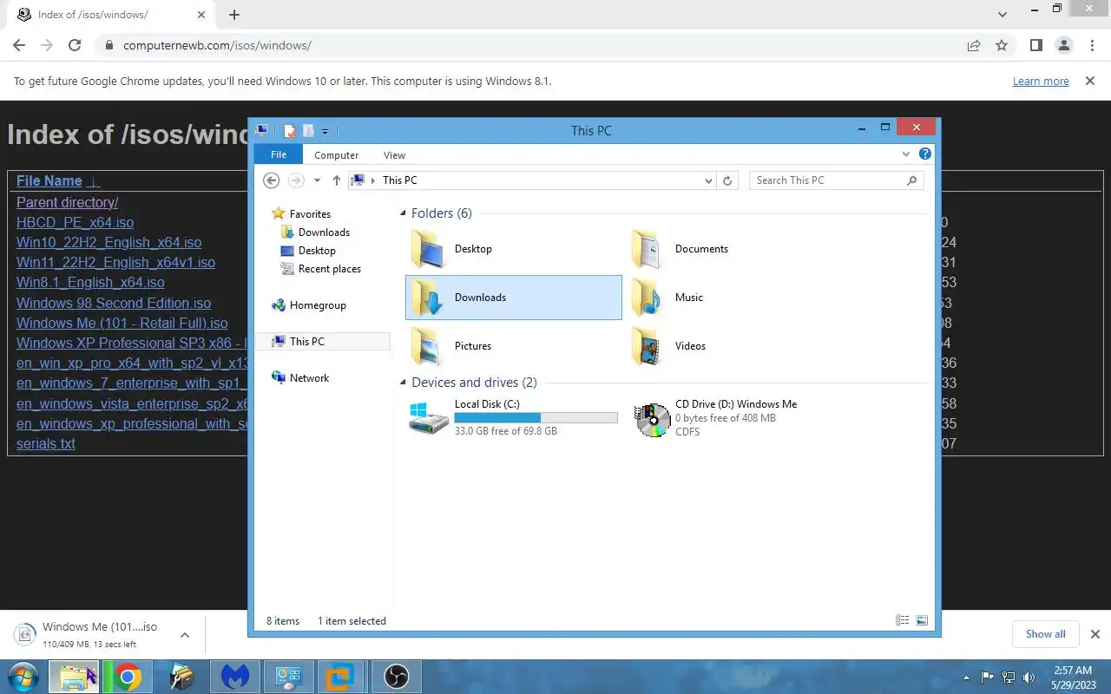Open download item options chevron
Viewport: 1111px width, 694px height.
point(185,635)
